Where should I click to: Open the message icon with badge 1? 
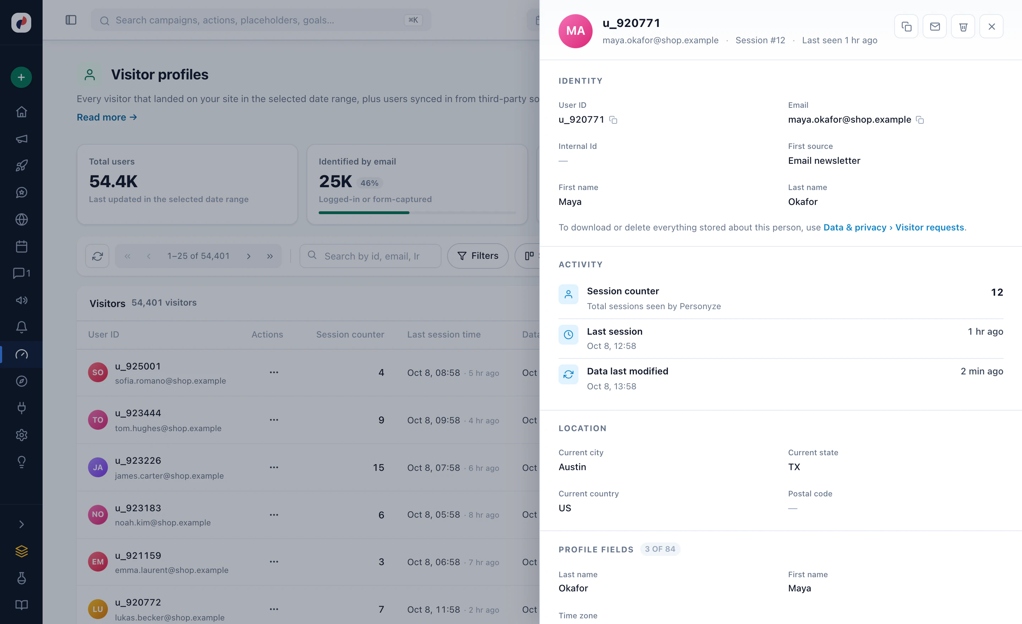(21, 273)
